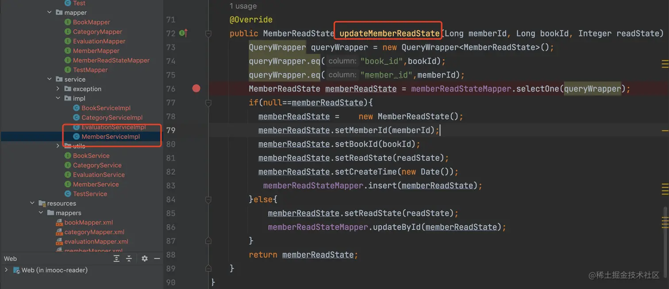Click the CategoryServiceImpl class icon
Screen dimensions: 669x289
pyautogui.click(x=76, y=118)
